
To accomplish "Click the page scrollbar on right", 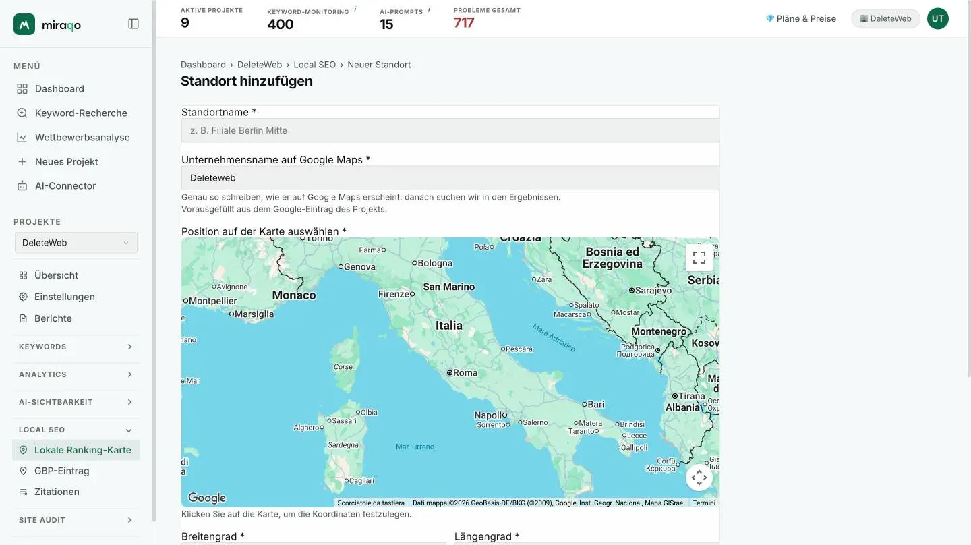I will point(968,189).
